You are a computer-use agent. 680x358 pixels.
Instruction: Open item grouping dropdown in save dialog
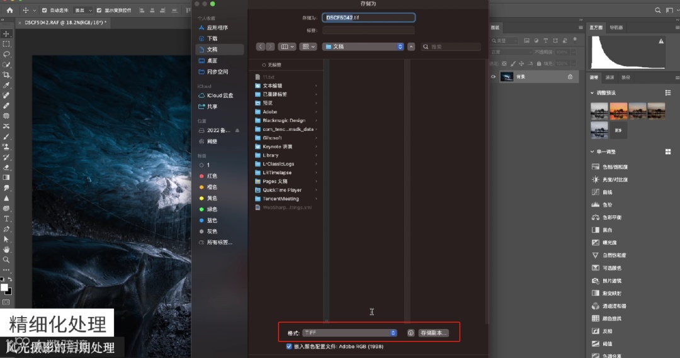click(x=308, y=47)
